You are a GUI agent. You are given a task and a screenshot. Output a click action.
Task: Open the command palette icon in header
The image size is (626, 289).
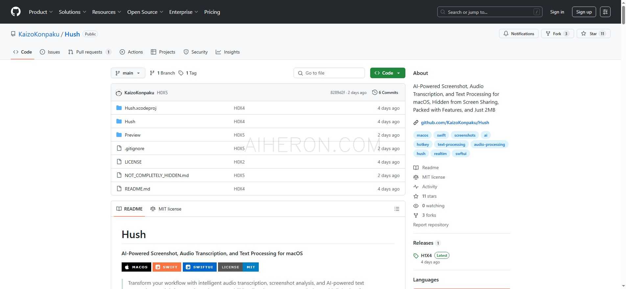[605, 12]
